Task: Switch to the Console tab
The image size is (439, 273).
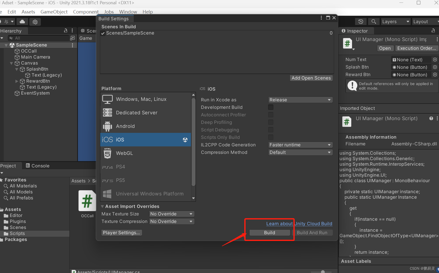Action: [x=38, y=166]
